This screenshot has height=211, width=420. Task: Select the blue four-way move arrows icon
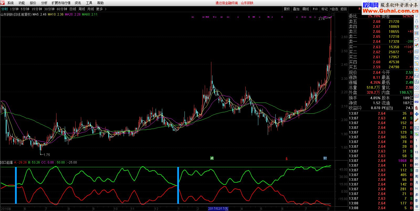click(x=417, y=114)
